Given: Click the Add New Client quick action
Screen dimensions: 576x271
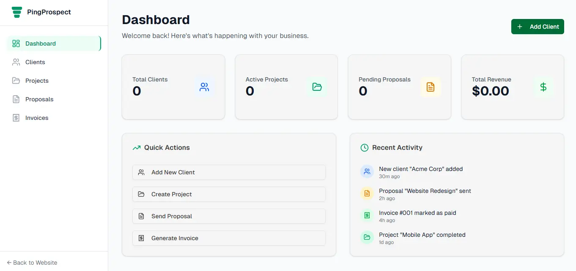Looking at the screenshot, I should point(229,172).
